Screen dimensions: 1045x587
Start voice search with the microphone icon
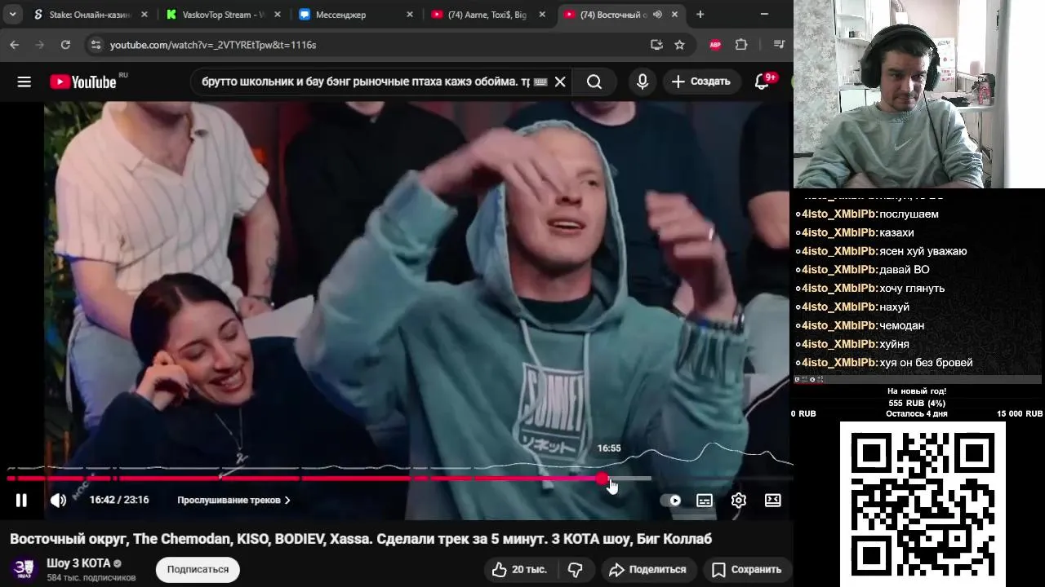coord(643,82)
